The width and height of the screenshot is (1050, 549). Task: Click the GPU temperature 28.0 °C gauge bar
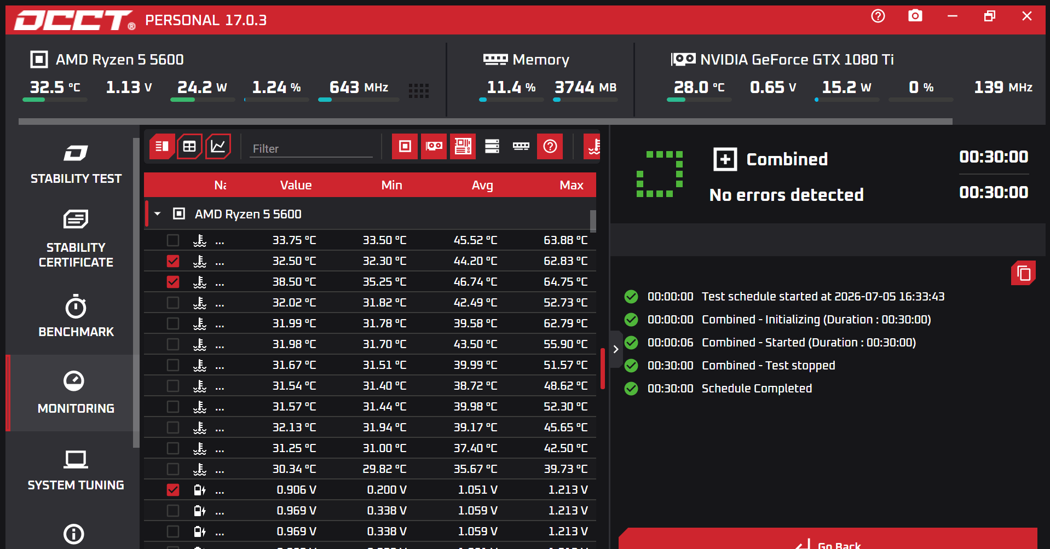[699, 100]
